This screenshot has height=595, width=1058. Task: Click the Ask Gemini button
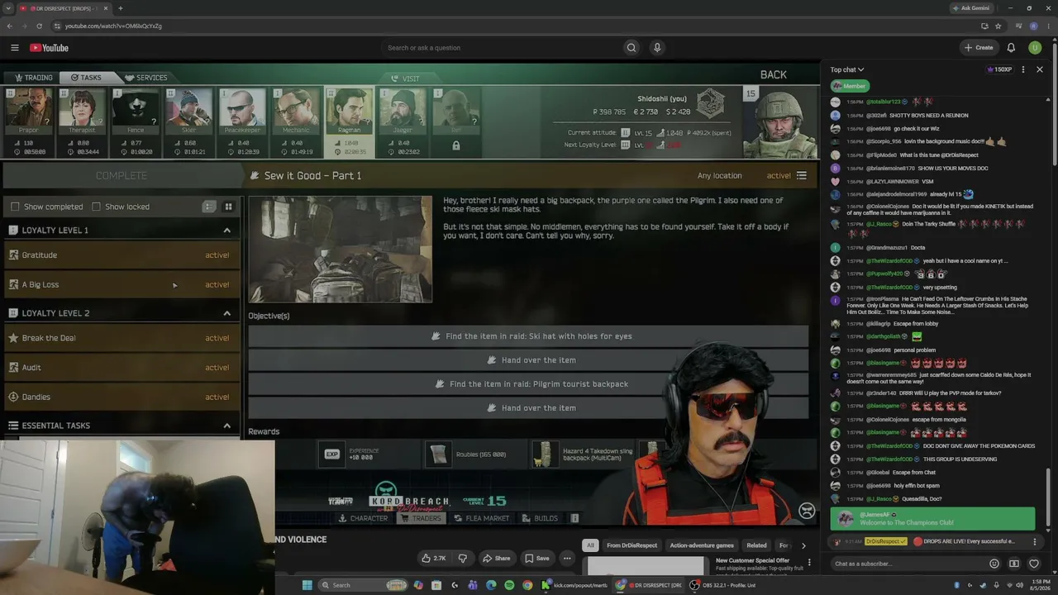click(970, 8)
